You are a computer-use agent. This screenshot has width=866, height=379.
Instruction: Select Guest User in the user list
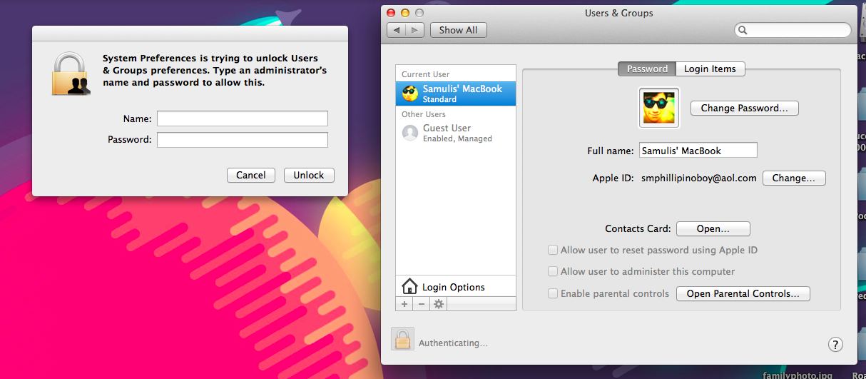(x=456, y=133)
